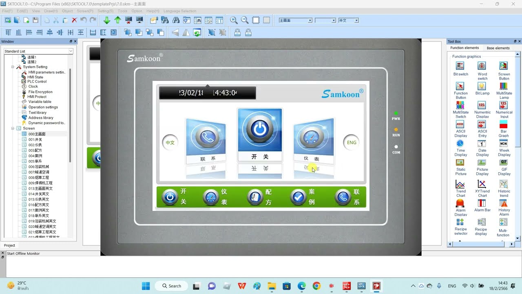The image size is (522, 294).
Task: Click the zoom out magnifier icon
Action: pos(245,20)
